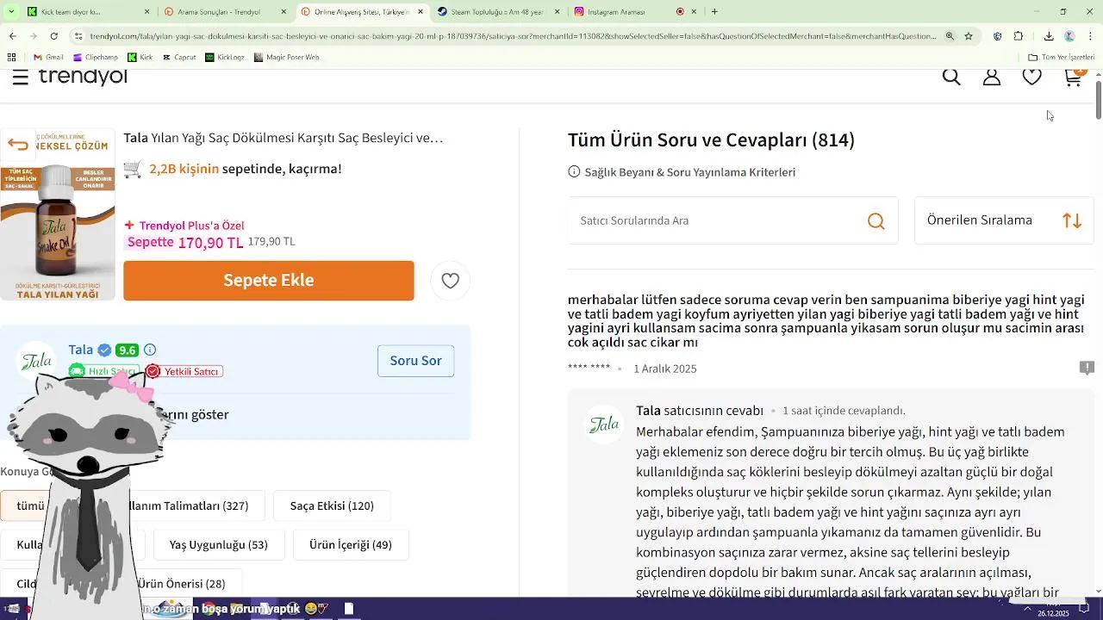Open Tala Yılan Yağı product thumbnail

58,214
